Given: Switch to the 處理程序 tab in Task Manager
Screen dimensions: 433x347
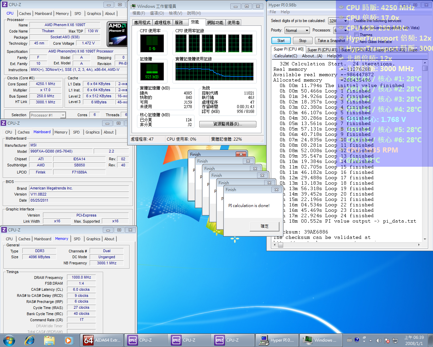Looking at the screenshot, I should point(162,23).
